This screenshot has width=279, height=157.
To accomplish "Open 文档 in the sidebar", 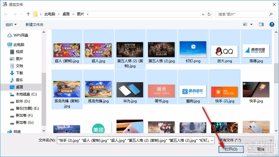I will pyautogui.click(x=17, y=66).
